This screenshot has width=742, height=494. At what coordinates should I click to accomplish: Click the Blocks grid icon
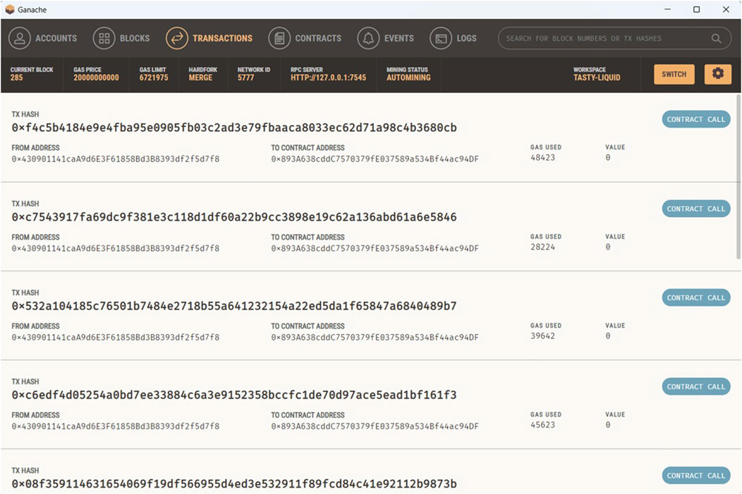tap(104, 38)
